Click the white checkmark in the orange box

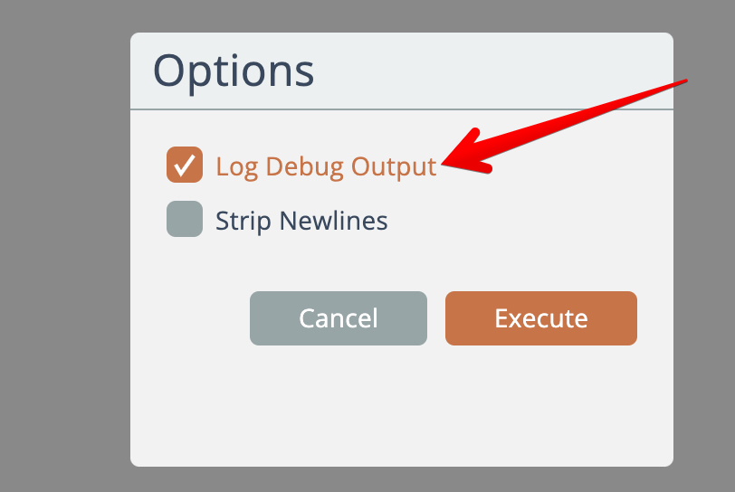click(x=185, y=166)
